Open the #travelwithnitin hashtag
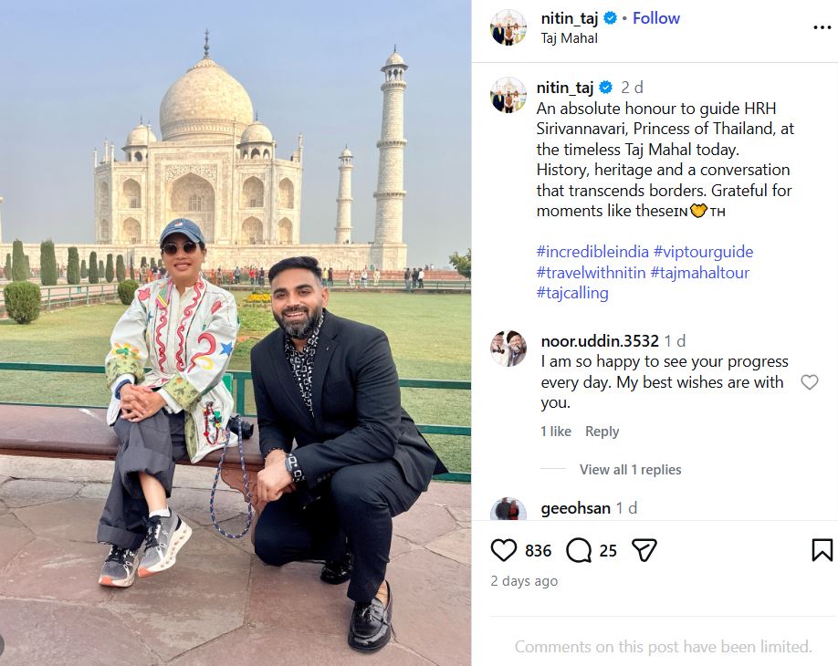The image size is (838, 666). click(x=591, y=273)
